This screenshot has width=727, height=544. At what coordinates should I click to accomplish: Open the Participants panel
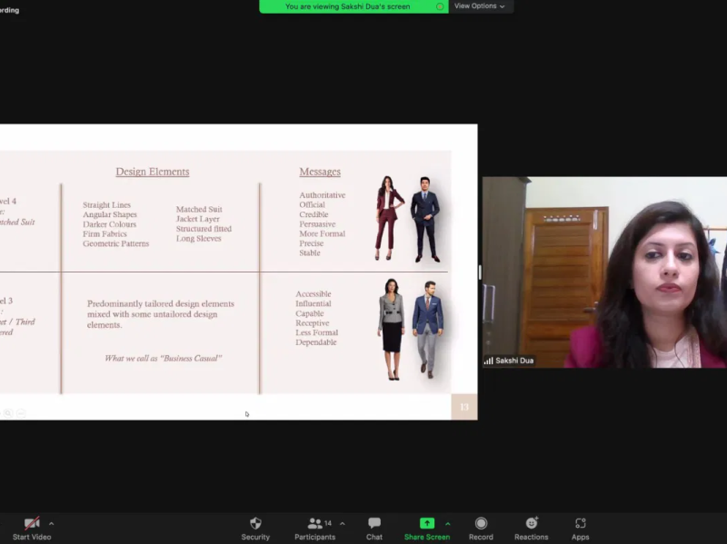(314, 529)
